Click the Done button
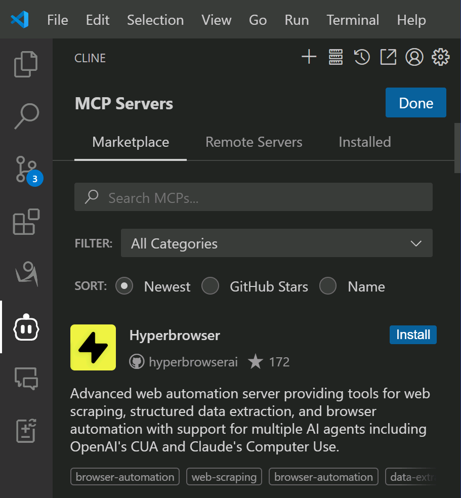The height and width of the screenshot is (498, 461). (x=415, y=103)
